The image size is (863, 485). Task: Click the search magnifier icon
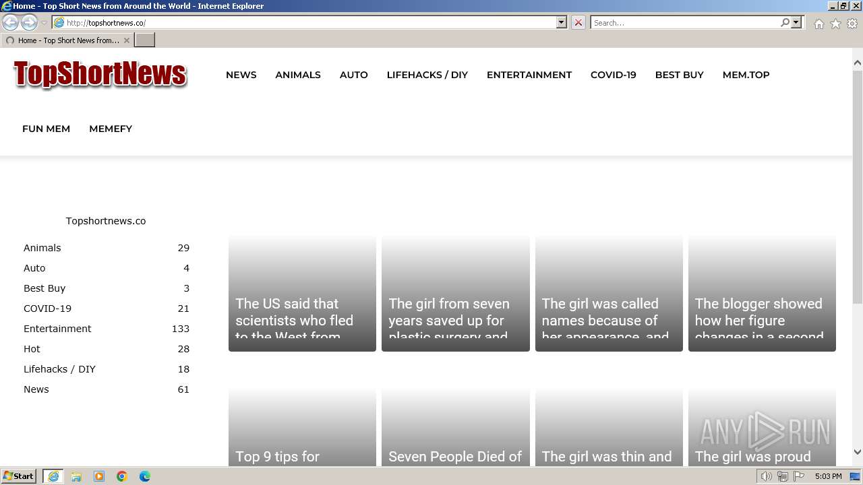785,22
